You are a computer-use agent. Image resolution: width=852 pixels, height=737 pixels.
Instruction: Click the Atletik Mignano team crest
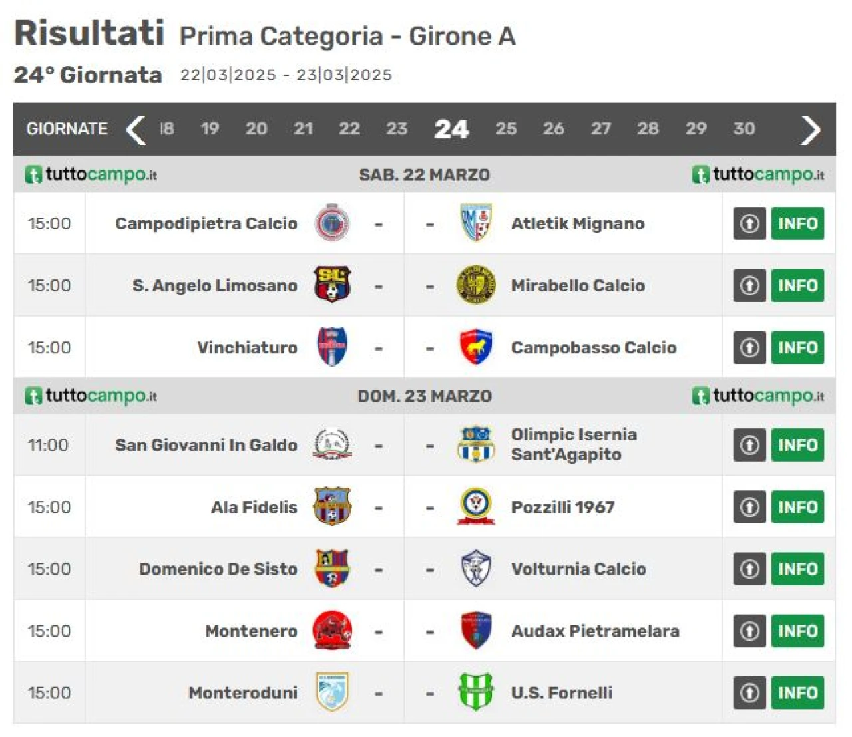pyautogui.click(x=476, y=223)
